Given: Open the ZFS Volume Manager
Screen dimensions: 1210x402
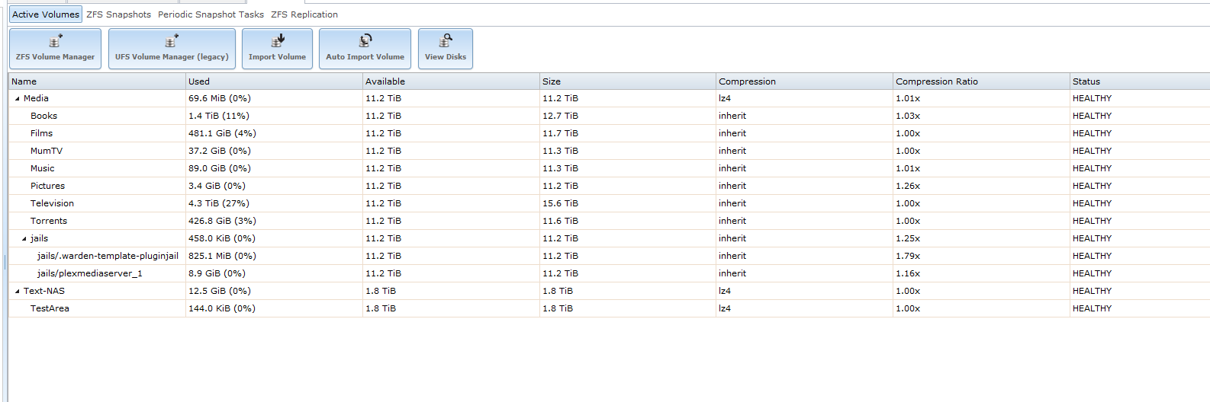Looking at the screenshot, I should [55, 49].
